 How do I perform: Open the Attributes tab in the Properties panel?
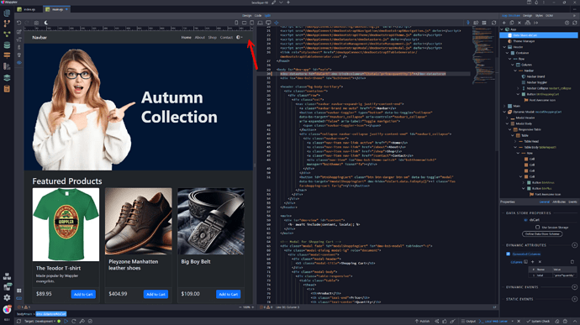(558, 202)
